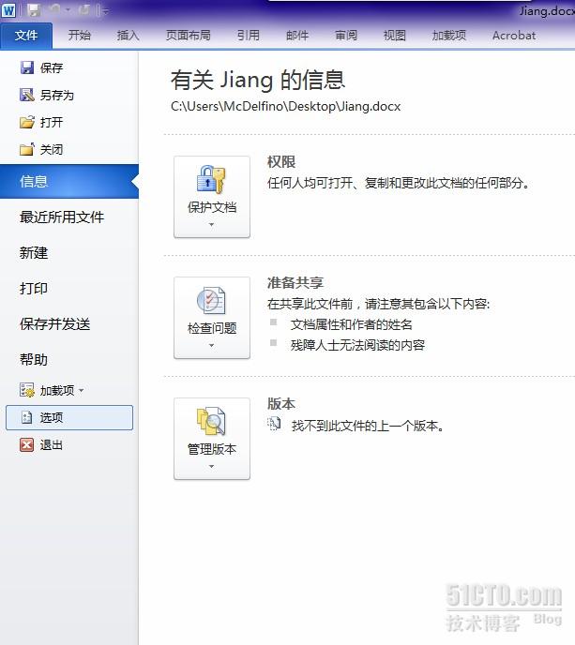Open the 页面布局 ribbon tab

point(189,36)
